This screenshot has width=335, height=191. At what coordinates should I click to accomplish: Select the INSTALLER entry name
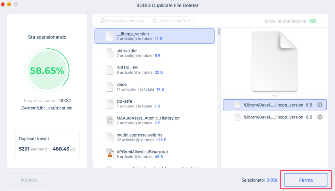(127, 67)
